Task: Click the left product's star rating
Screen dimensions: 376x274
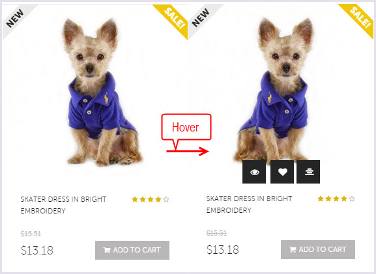Action: [151, 199]
